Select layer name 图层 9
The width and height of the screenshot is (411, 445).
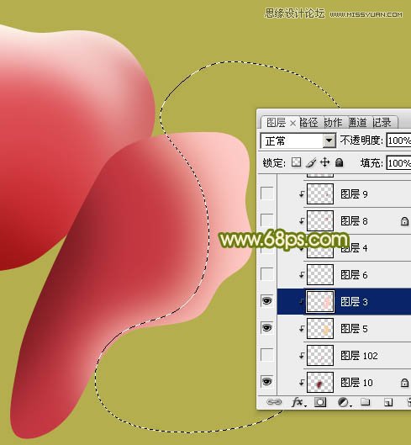tap(354, 194)
